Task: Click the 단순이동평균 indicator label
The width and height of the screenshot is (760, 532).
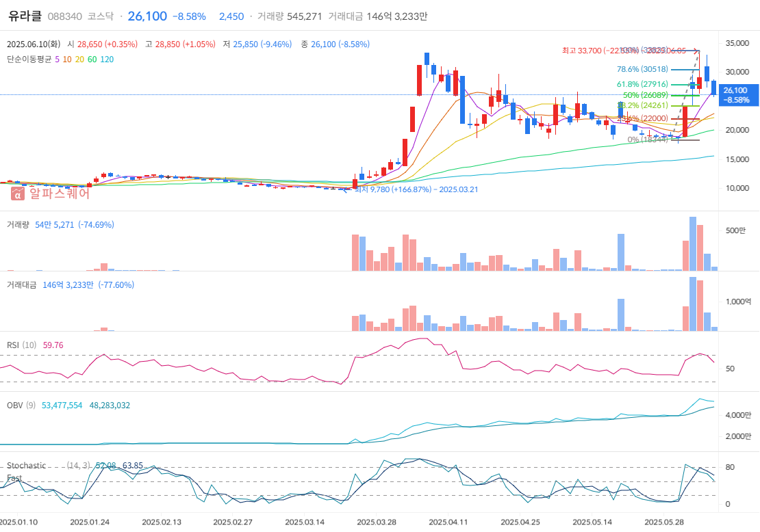Action: coord(29,59)
